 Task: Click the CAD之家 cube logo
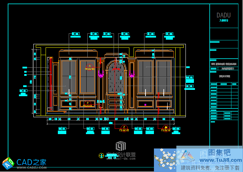[8, 163]
